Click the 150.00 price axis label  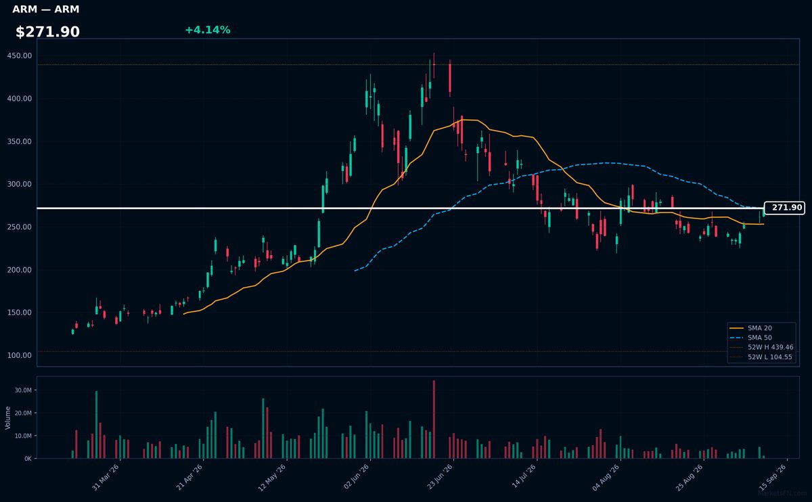(20, 313)
